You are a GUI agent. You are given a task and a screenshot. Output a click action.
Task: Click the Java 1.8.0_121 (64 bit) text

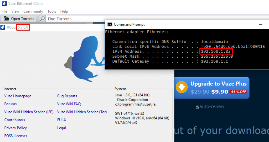pyautogui.click(x=132, y=95)
